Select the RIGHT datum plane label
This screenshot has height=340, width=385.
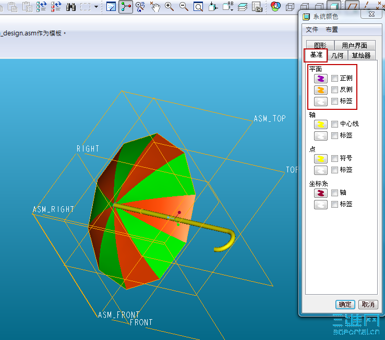(x=88, y=148)
